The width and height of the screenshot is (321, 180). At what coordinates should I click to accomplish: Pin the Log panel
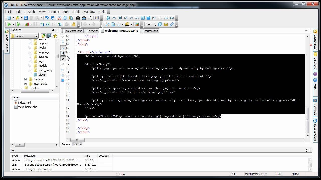point(306,150)
